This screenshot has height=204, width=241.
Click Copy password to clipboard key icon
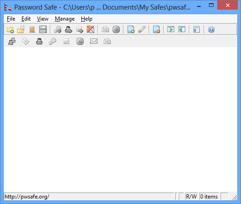coord(58,29)
